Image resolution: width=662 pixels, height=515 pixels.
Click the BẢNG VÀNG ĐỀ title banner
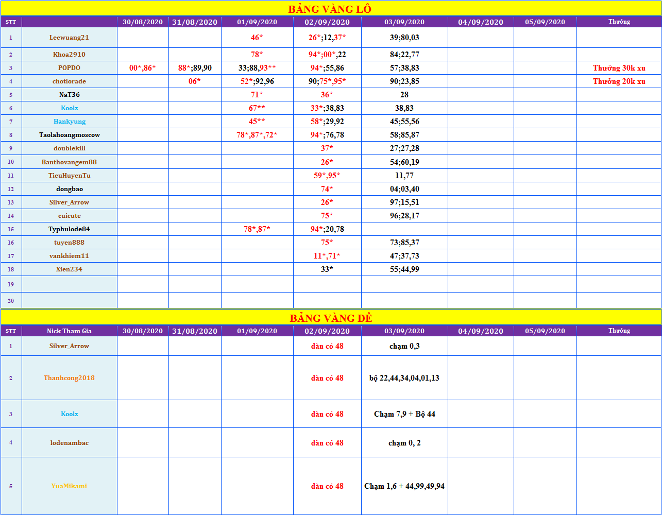click(x=331, y=318)
